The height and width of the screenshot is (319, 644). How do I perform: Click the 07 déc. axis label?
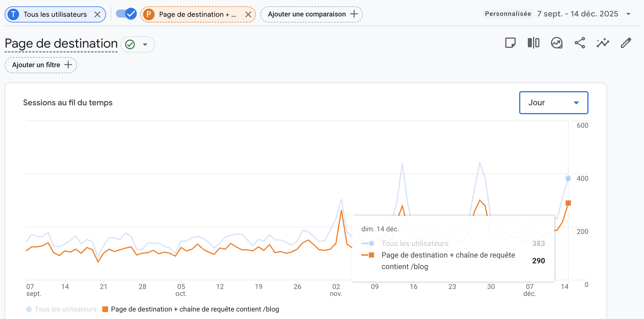click(x=530, y=290)
